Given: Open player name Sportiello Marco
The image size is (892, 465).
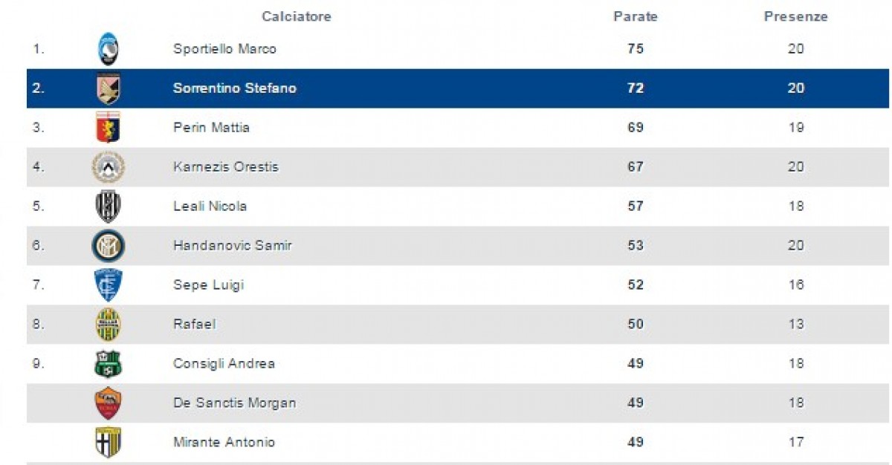Looking at the screenshot, I should click(x=224, y=49).
